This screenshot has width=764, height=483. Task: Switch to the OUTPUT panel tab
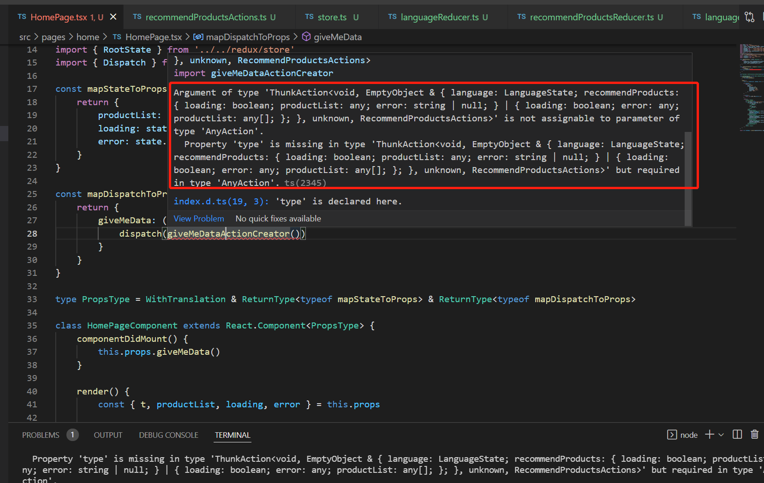click(108, 435)
